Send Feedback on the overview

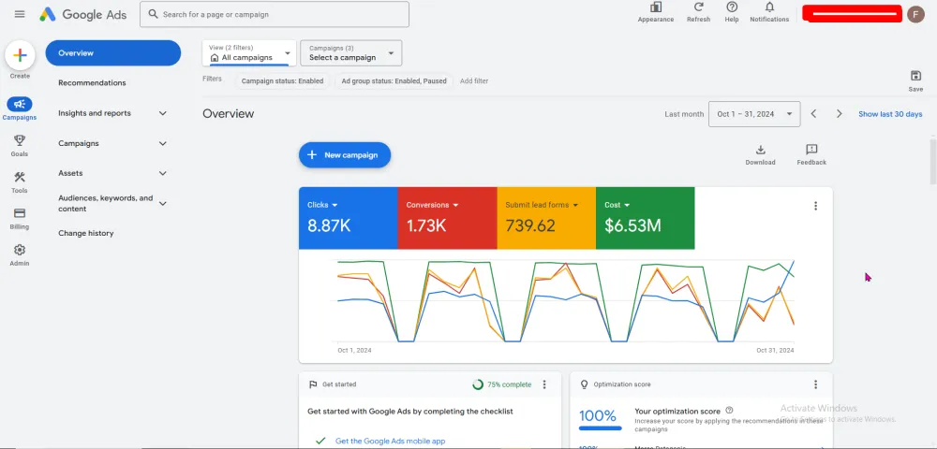point(811,155)
